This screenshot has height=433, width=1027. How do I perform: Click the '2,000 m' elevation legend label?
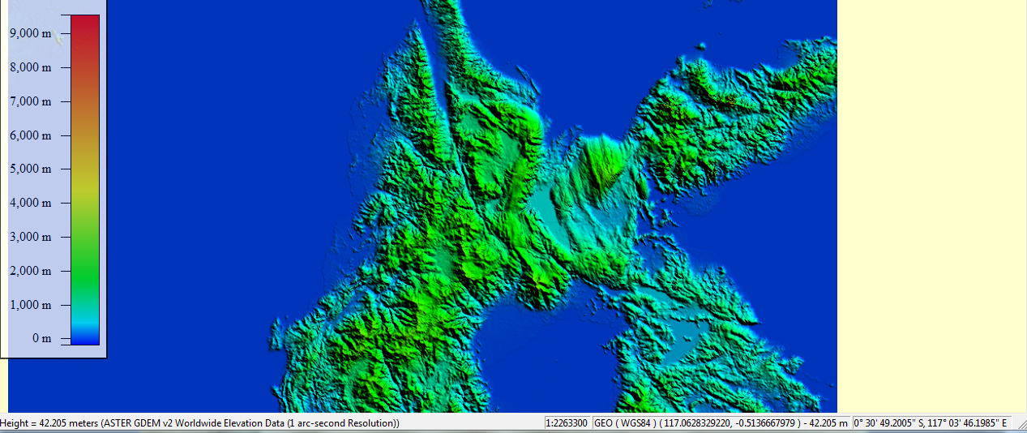pyautogui.click(x=30, y=271)
